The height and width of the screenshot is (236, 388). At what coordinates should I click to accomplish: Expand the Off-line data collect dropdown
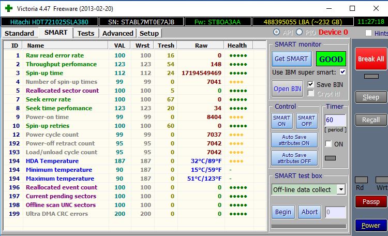pyautogui.click(x=340, y=189)
